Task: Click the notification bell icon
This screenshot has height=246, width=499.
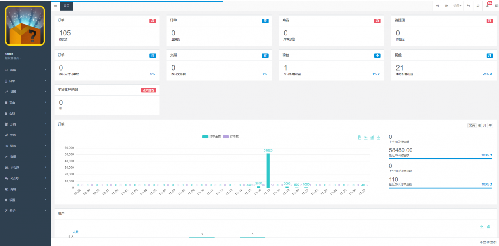Action: [x=487, y=6]
